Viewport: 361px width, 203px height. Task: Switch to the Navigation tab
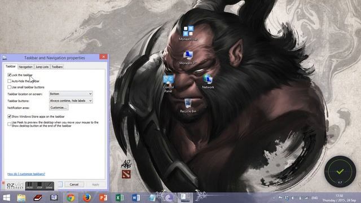pos(25,67)
